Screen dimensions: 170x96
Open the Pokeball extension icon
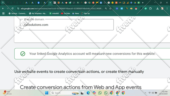136,9
